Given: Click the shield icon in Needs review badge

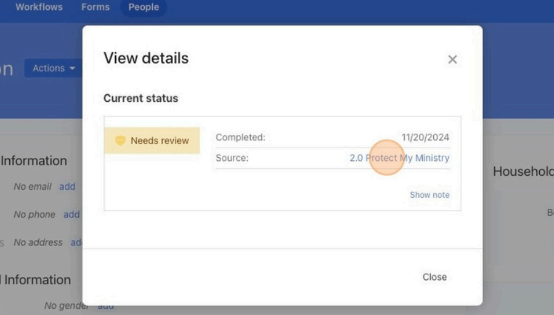Looking at the screenshot, I should (120, 141).
